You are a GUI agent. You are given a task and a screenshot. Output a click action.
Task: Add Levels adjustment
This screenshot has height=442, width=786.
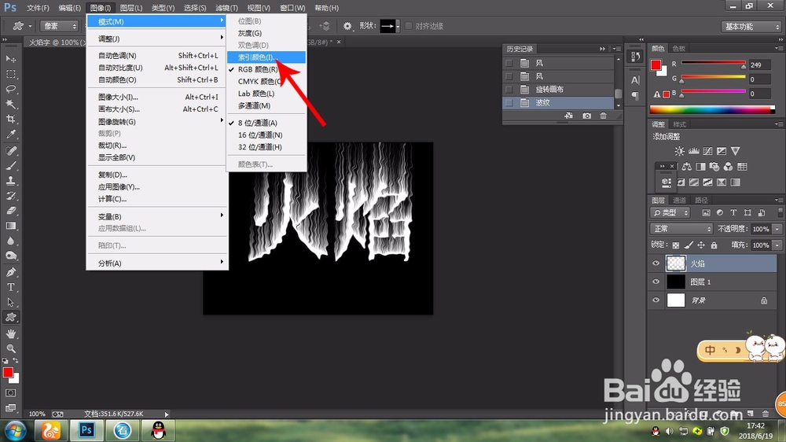click(694, 151)
